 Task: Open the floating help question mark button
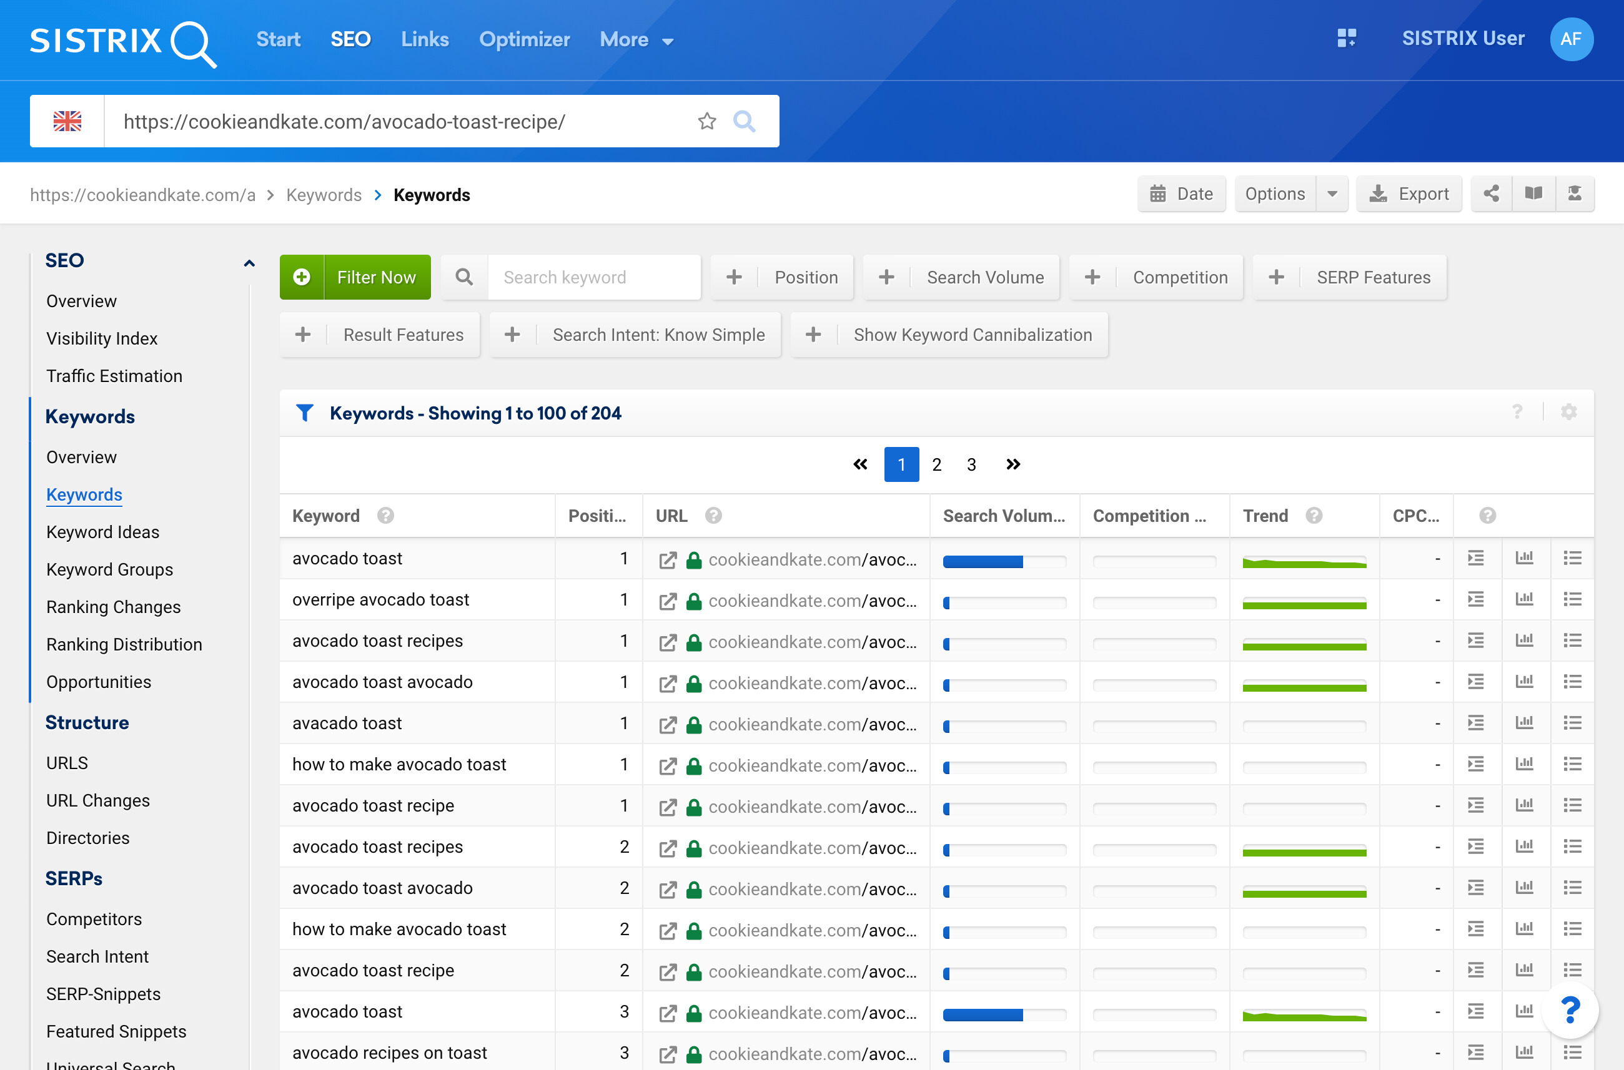(1570, 1010)
